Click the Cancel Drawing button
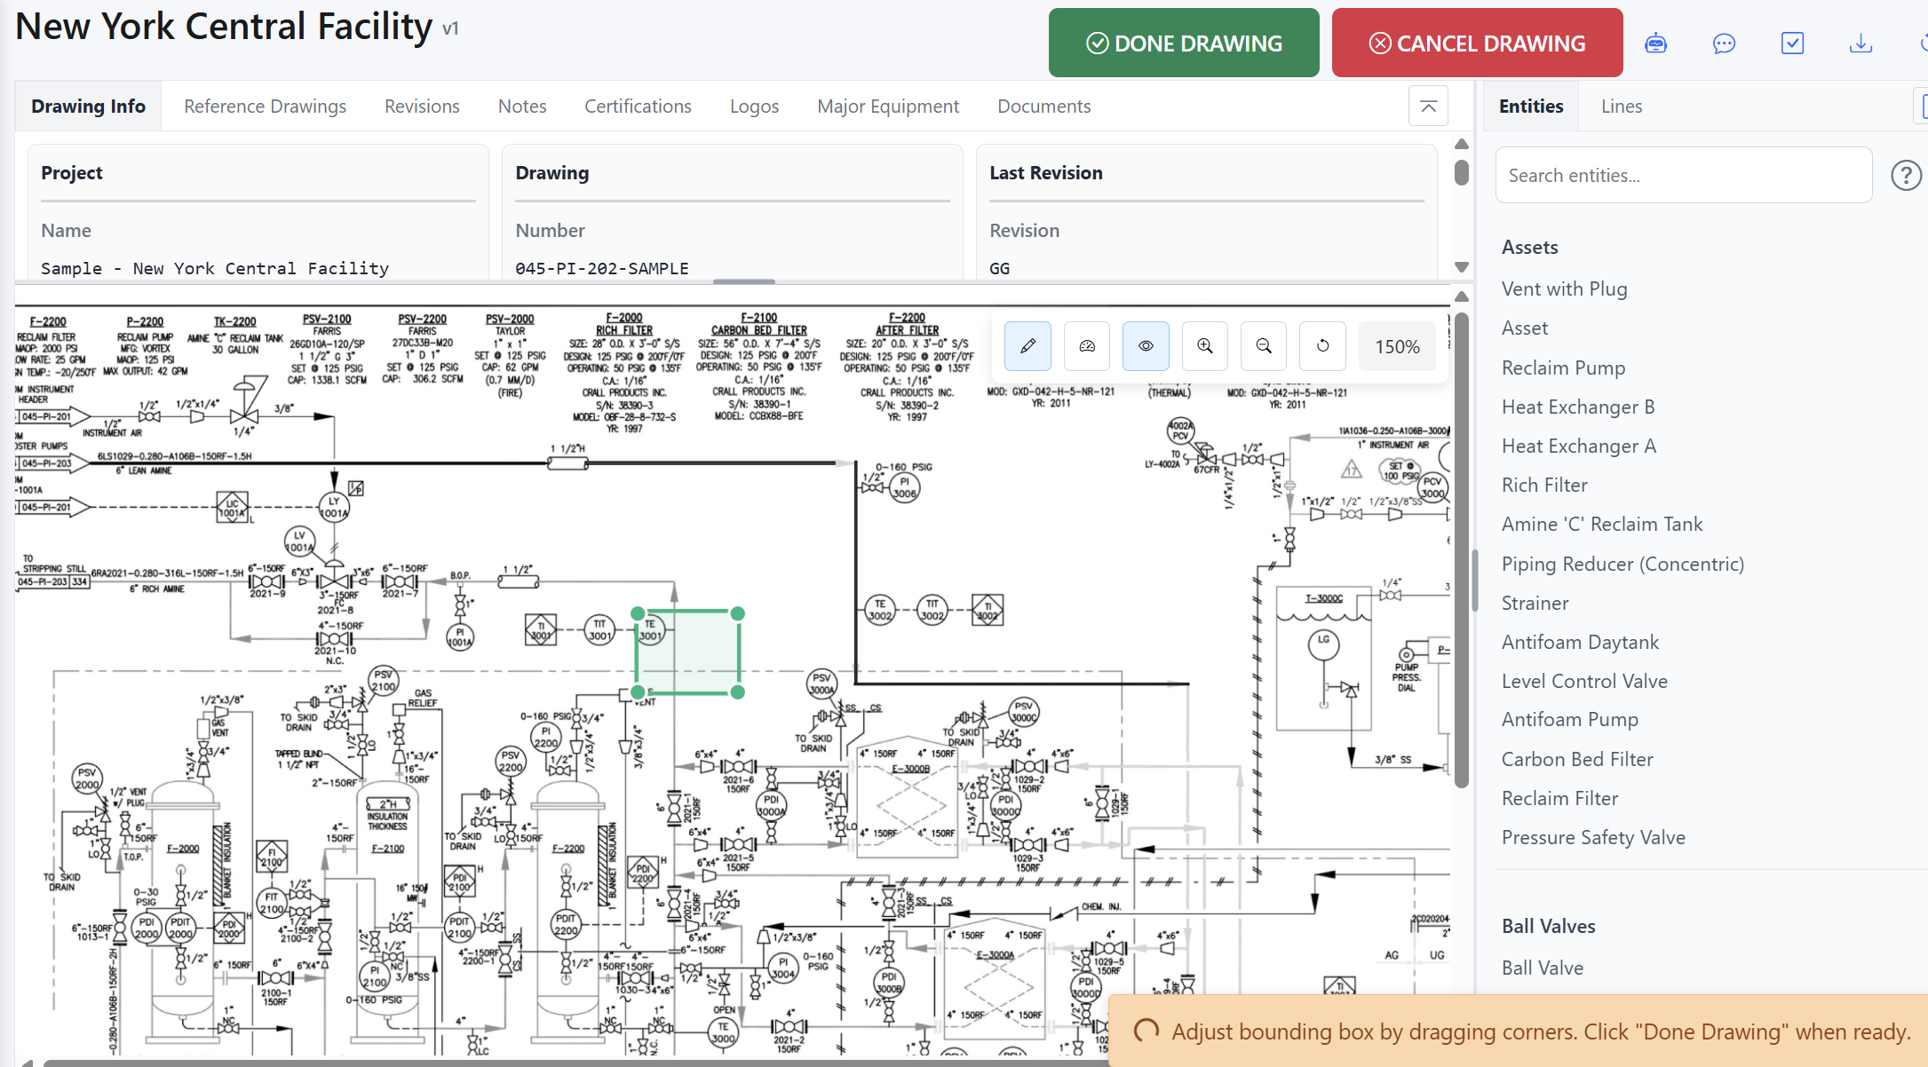This screenshot has height=1067, width=1928. (1477, 42)
